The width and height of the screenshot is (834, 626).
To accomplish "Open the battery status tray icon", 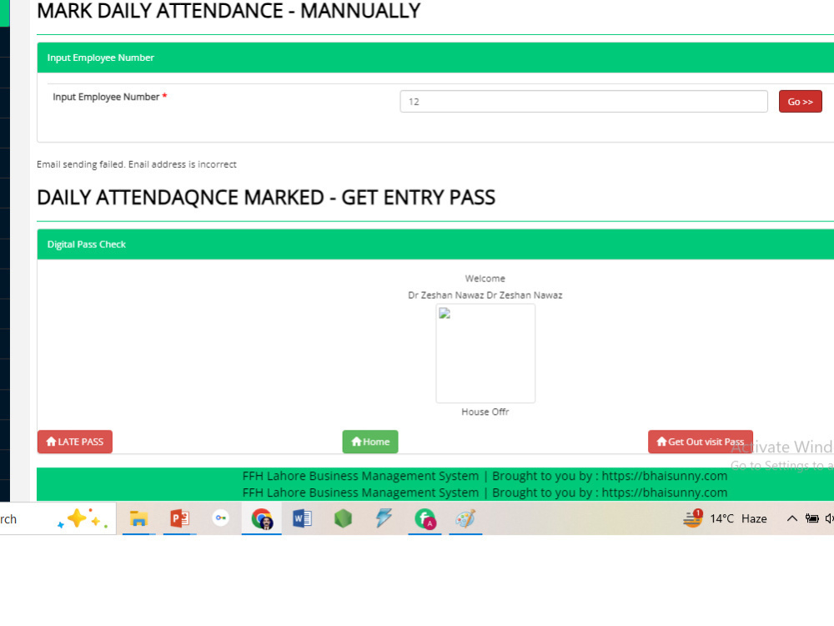I will click(811, 518).
